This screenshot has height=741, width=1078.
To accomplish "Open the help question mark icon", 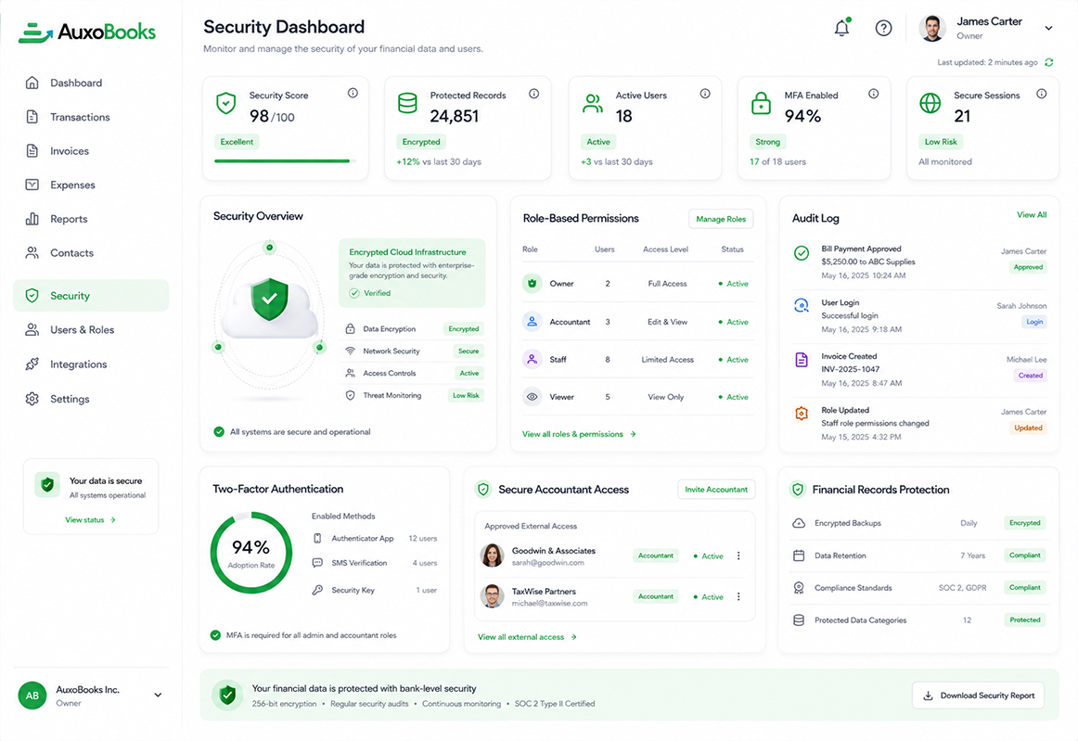I will pyautogui.click(x=883, y=28).
